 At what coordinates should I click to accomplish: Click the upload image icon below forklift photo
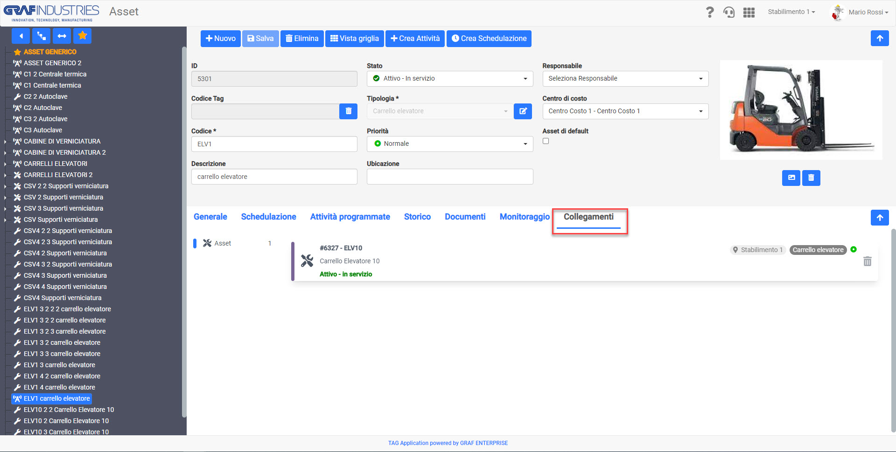(791, 178)
